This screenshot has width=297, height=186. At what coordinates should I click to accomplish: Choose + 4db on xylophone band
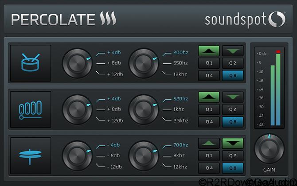(x=114, y=99)
